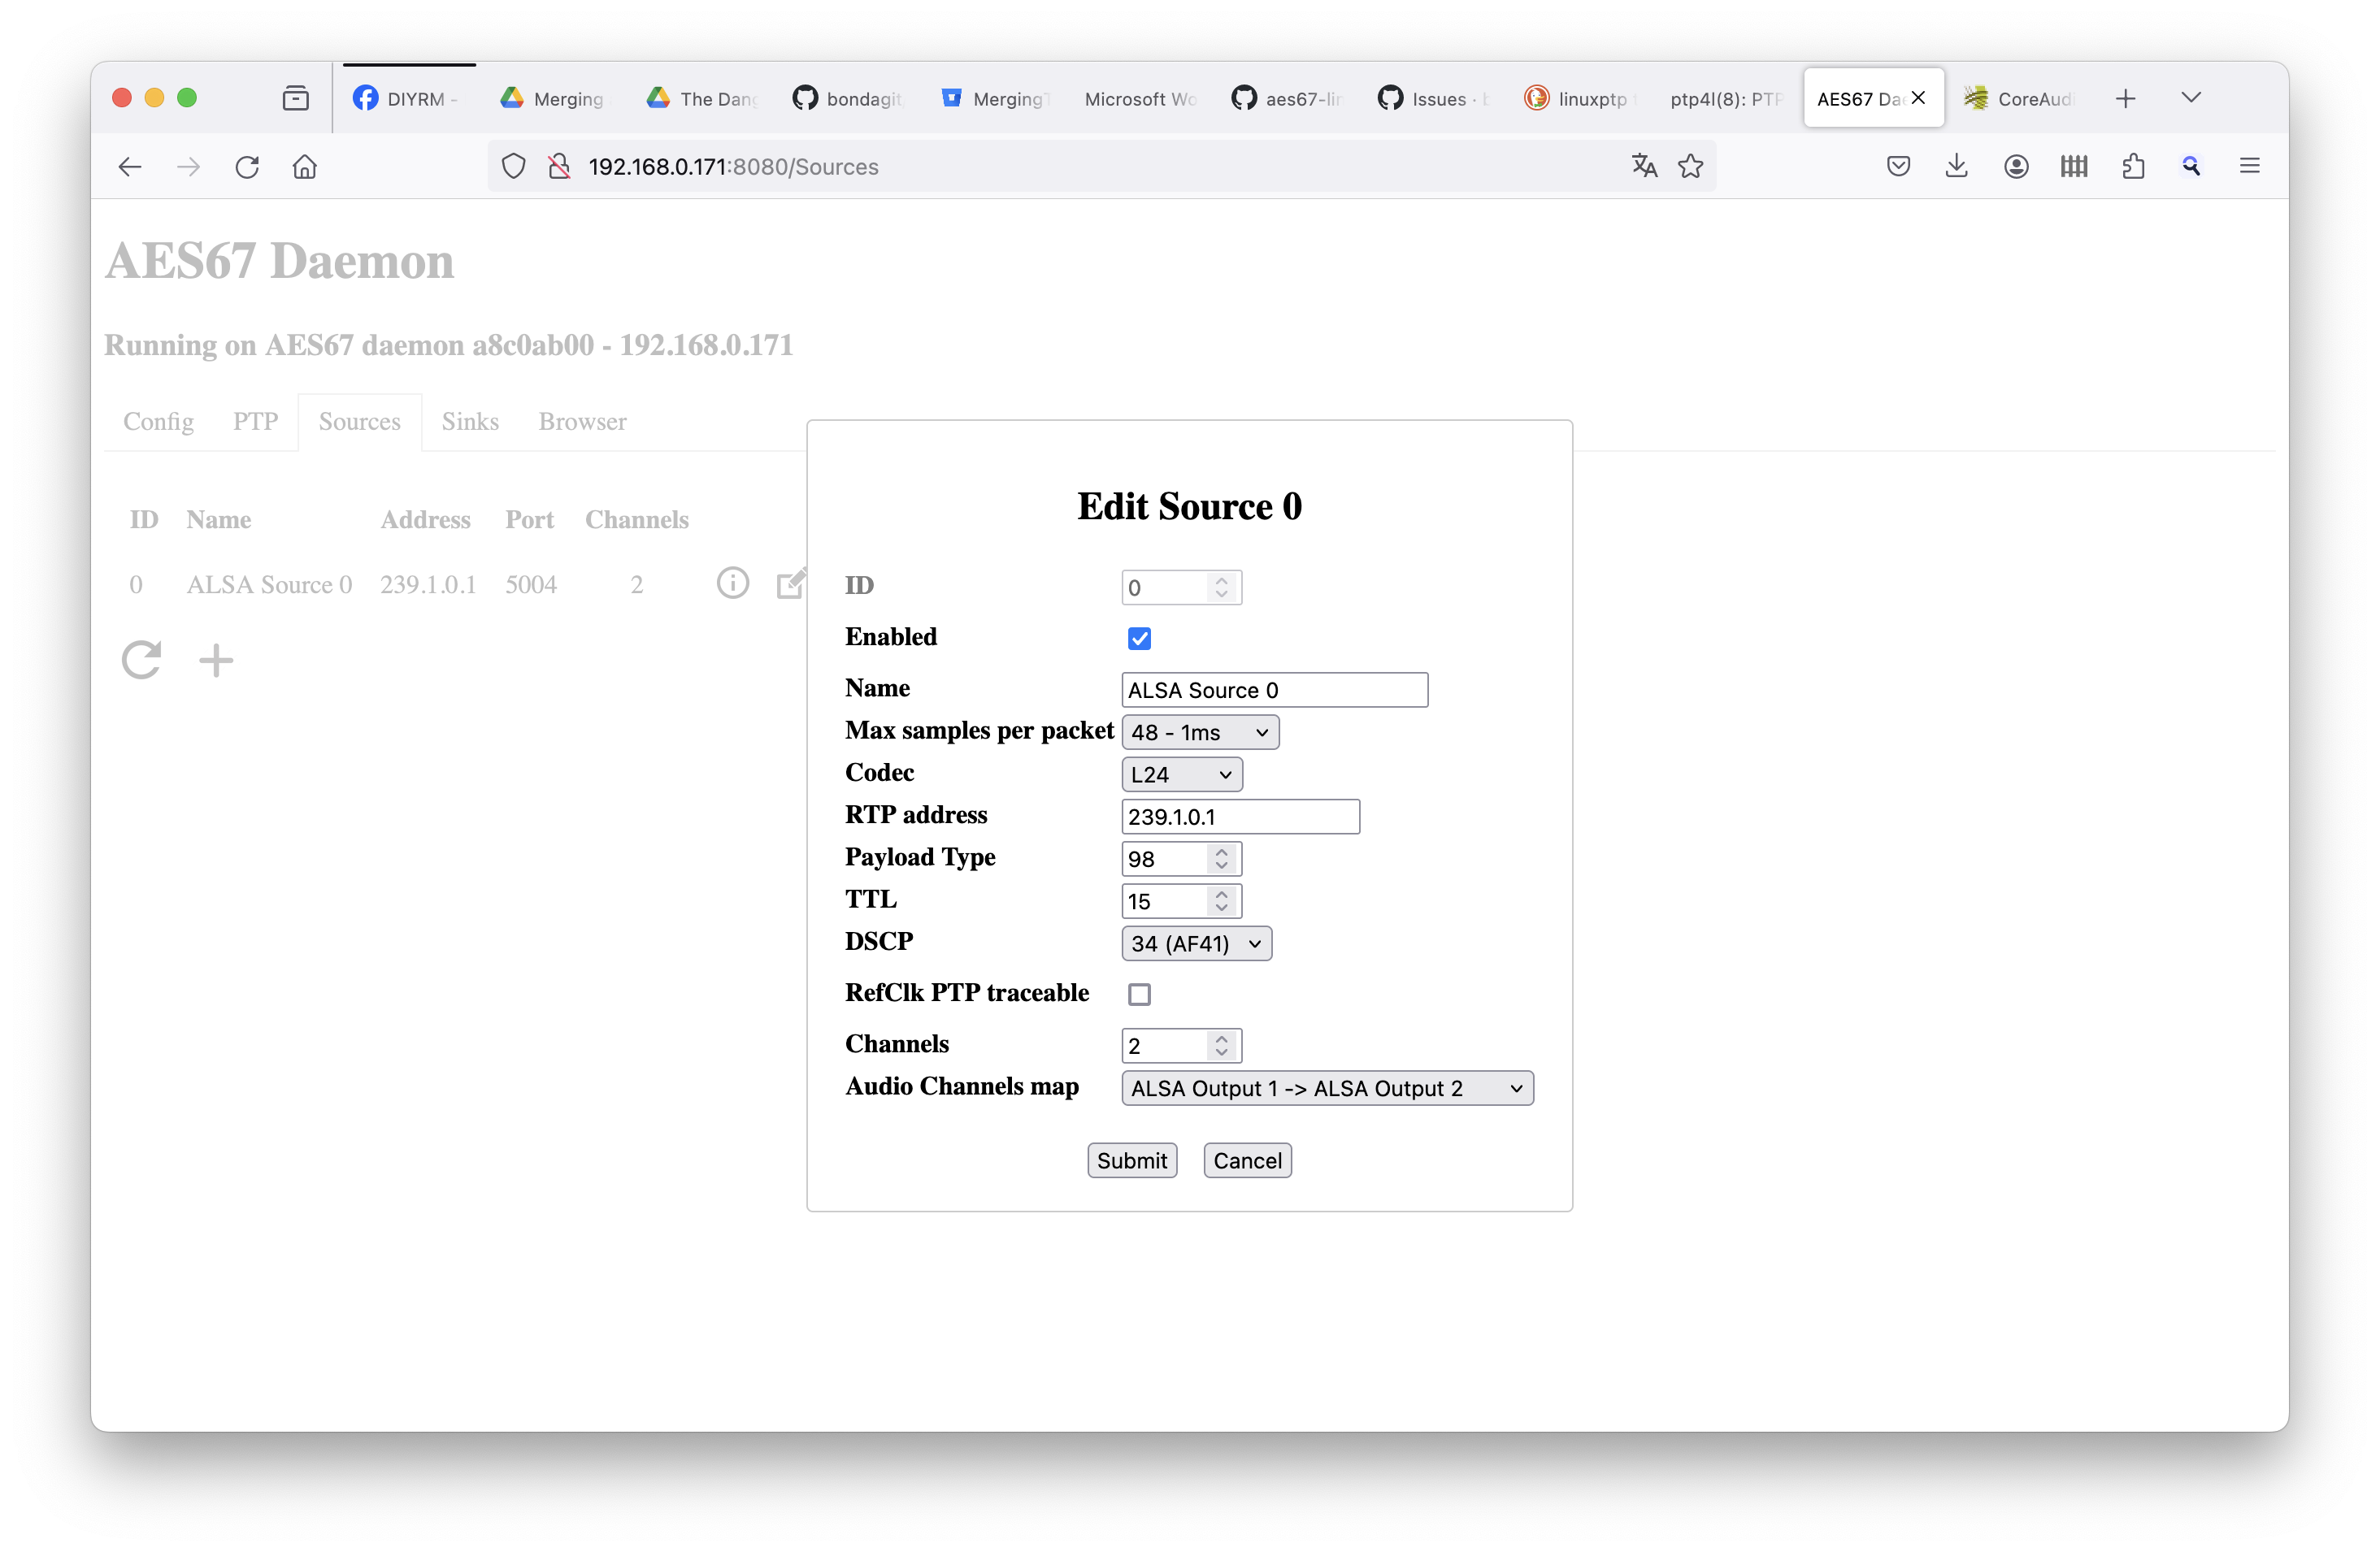The width and height of the screenshot is (2380, 1552).
Task: Expand the DSCP 34 (AF41) dropdown
Action: [x=1196, y=943]
